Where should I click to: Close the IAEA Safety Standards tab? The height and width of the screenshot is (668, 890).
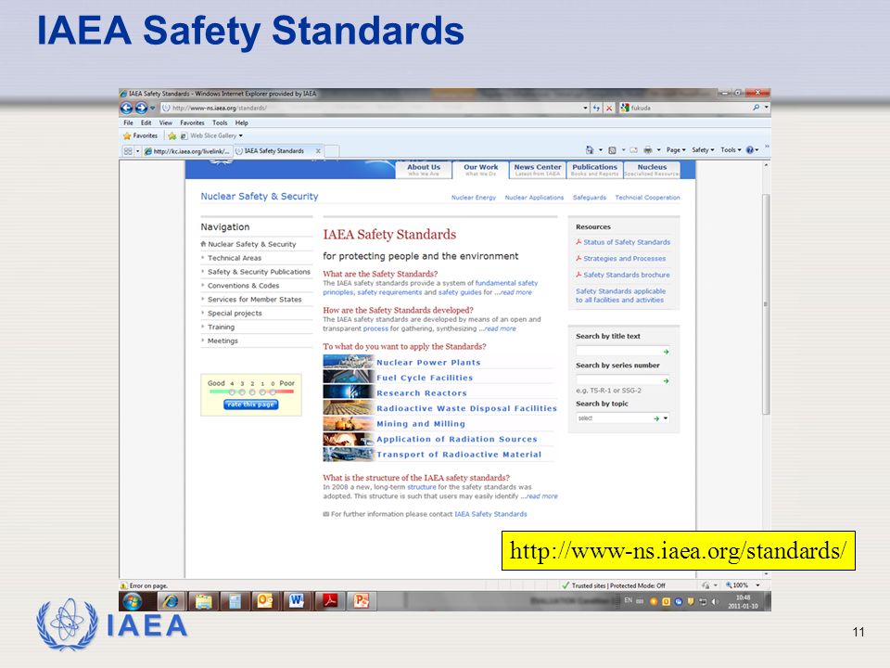318,151
